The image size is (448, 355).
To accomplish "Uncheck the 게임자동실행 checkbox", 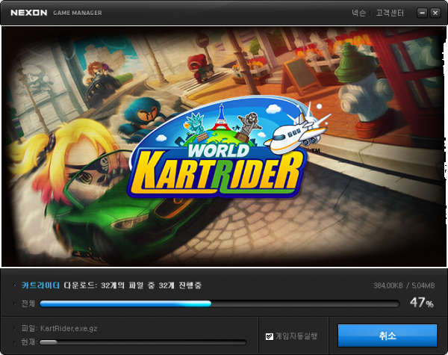I will [x=269, y=336].
